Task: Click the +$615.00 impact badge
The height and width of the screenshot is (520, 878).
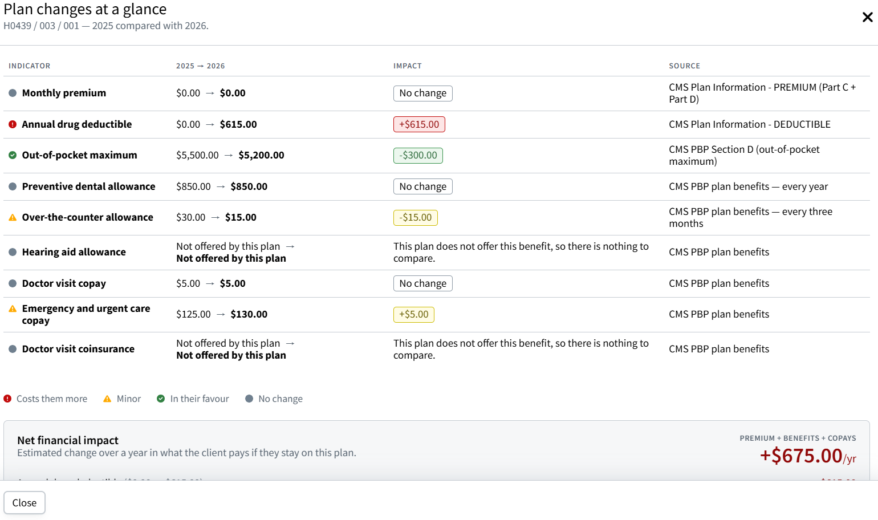Action: point(419,124)
